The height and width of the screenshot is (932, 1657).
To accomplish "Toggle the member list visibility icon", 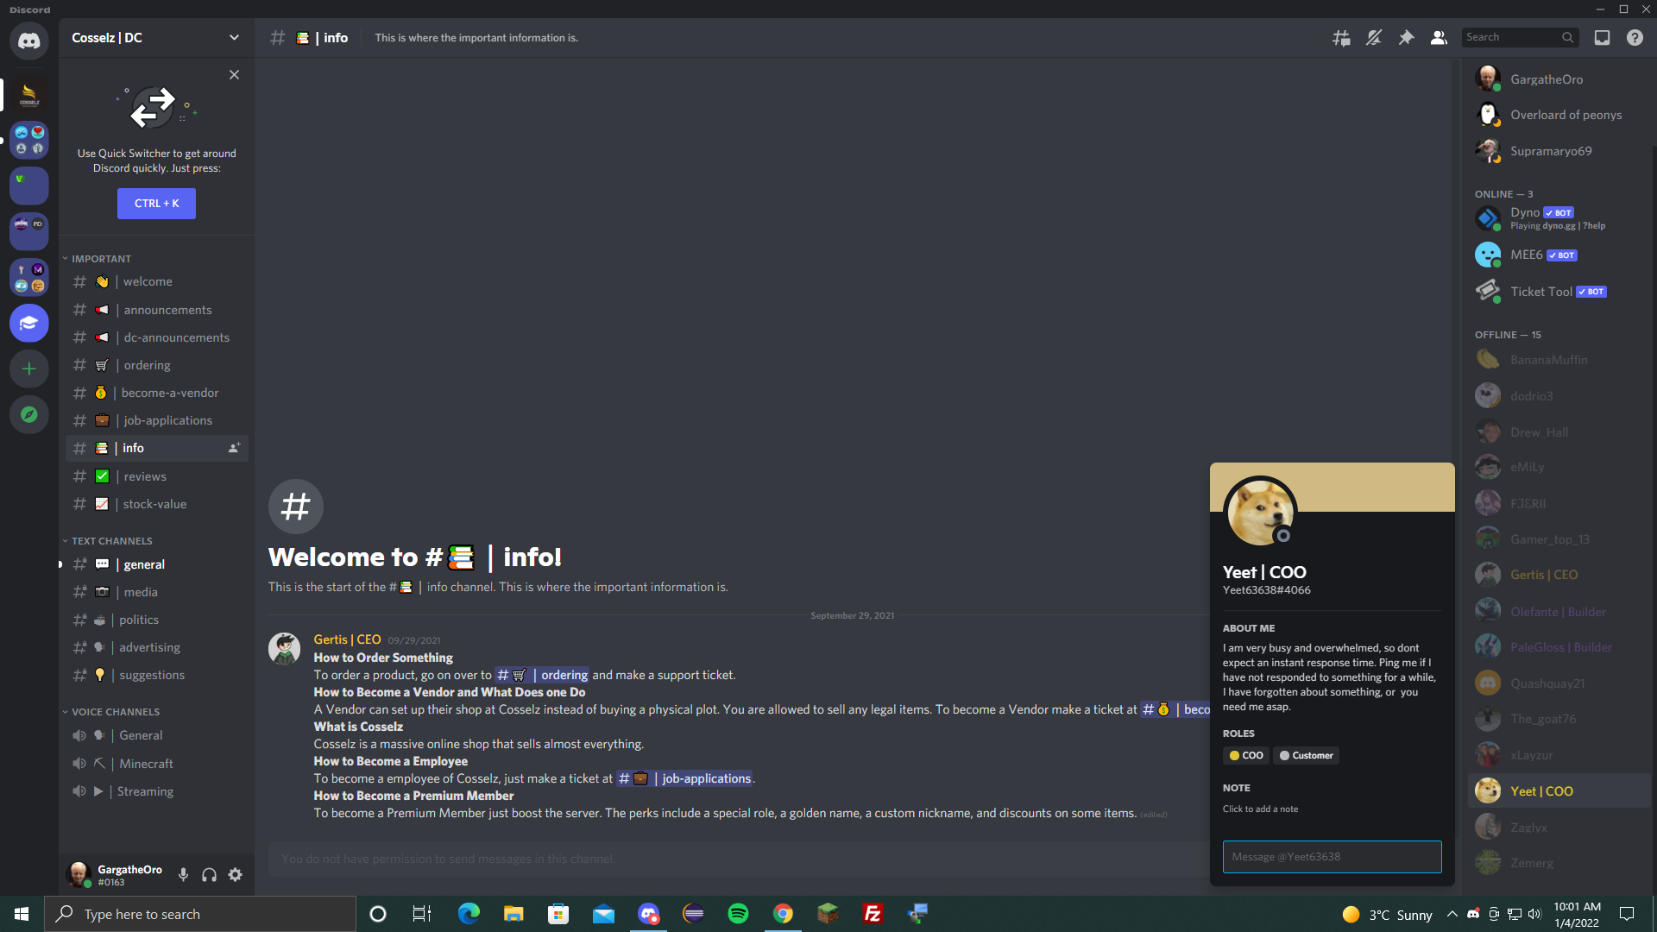I will (1439, 38).
